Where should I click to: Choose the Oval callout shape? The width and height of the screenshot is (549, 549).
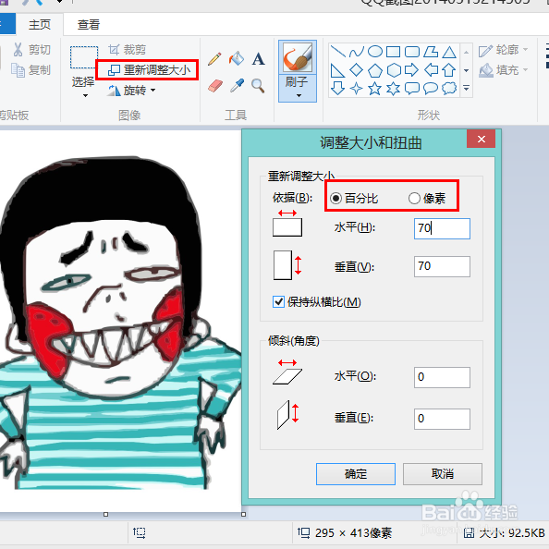(431, 88)
